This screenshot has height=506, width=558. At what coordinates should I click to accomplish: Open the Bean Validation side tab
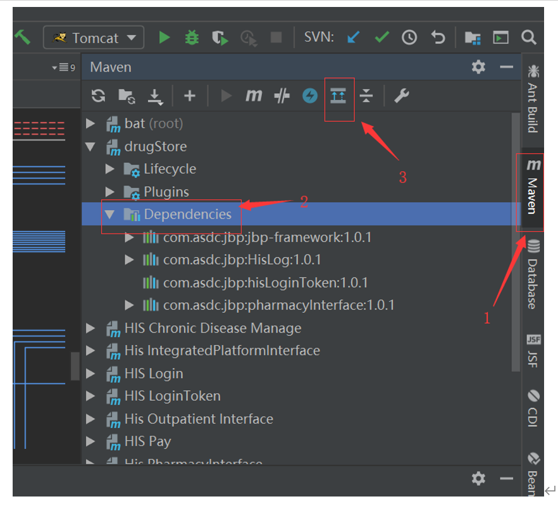point(533,474)
